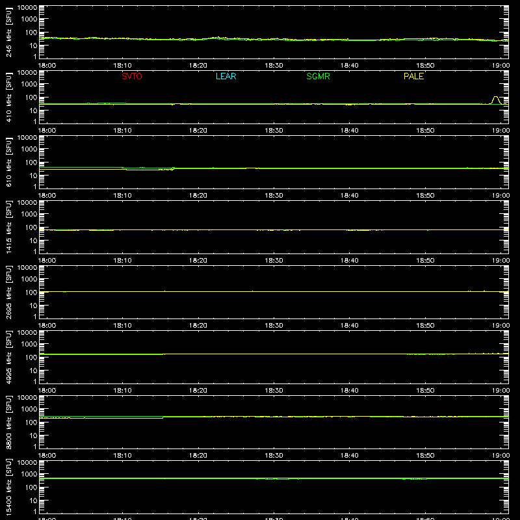520x520 pixels.
Task: Click the 100 tick label on 2695 MHz axis
Action: click(31, 292)
